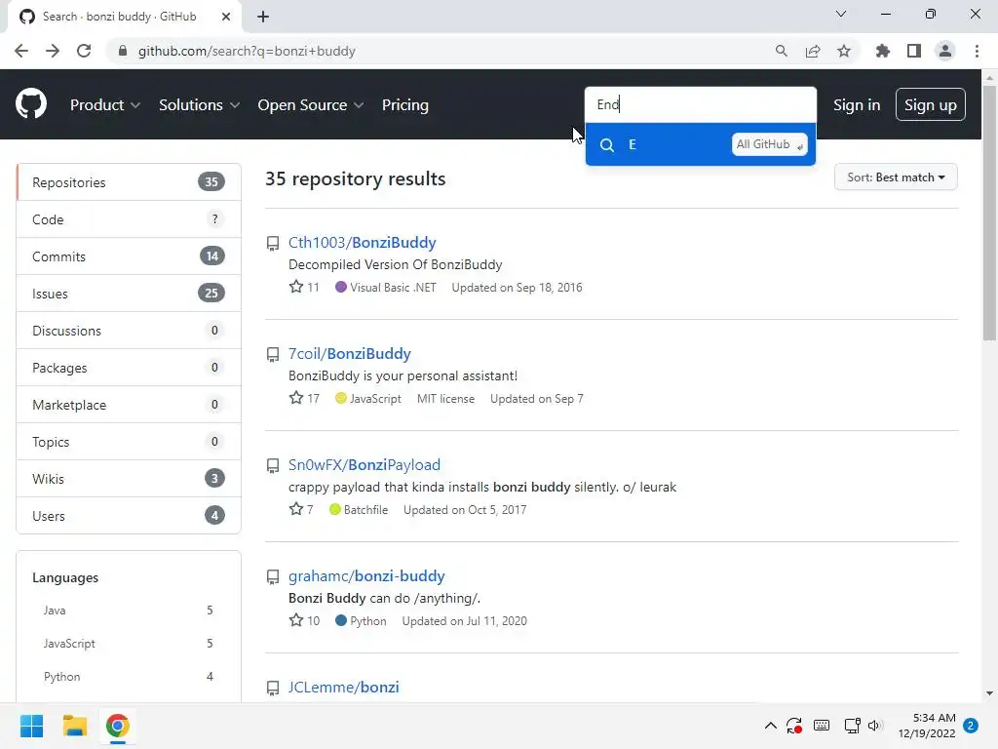This screenshot has height=749, width=998.
Task: Click the GitHub Octocat logo
Action: click(31, 104)
